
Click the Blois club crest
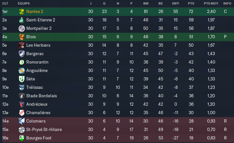tap(21, 37)
